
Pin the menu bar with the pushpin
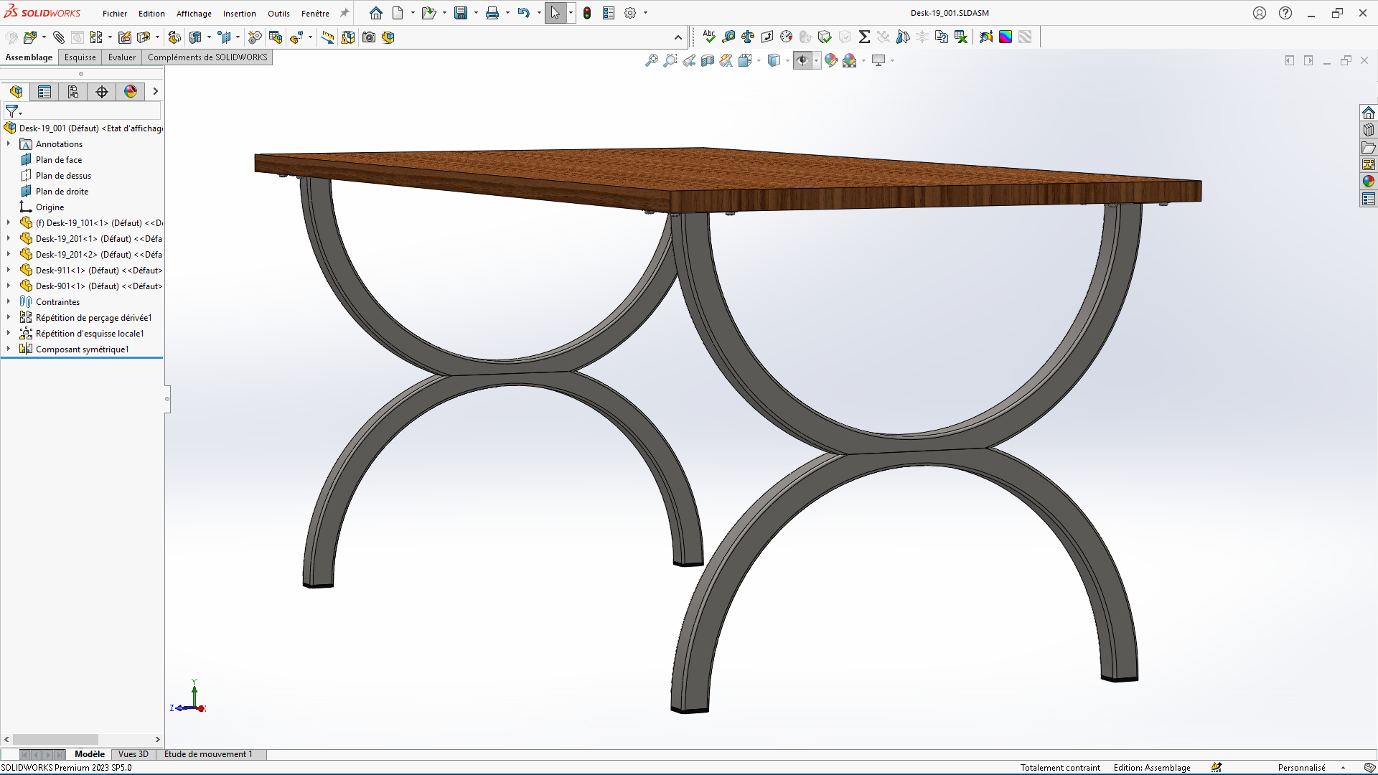[344, 13]
